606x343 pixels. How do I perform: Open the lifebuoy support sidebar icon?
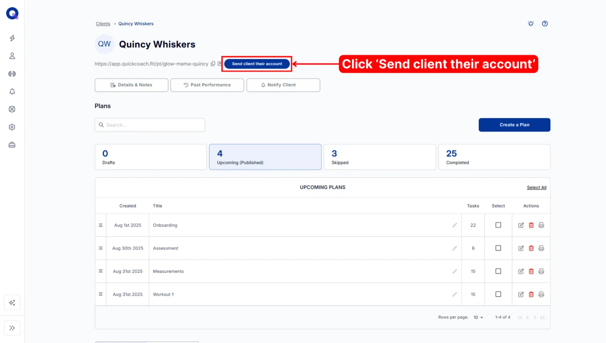click(12, 109)
